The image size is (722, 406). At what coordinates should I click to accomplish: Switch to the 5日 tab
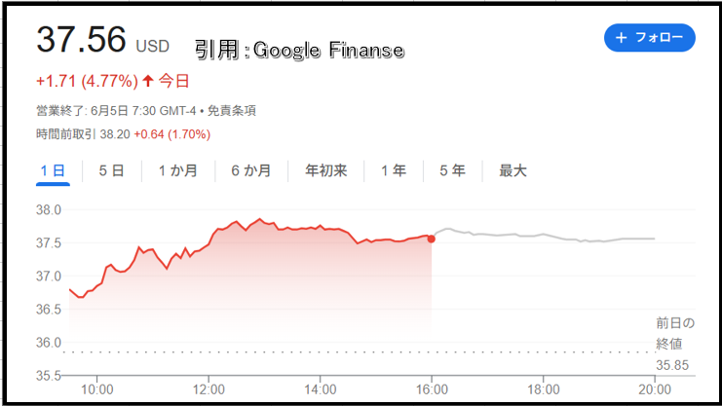tap(111, 170)
